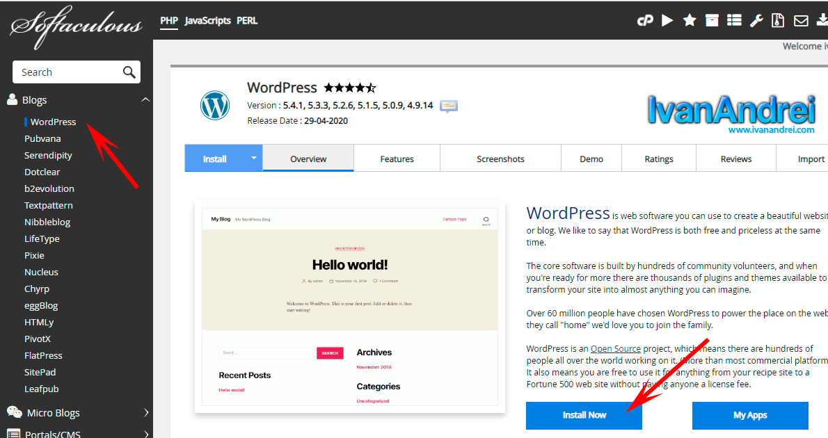Open the backups zip file icon
Viewport: 828px width, 438px height.
coord(778,21)
